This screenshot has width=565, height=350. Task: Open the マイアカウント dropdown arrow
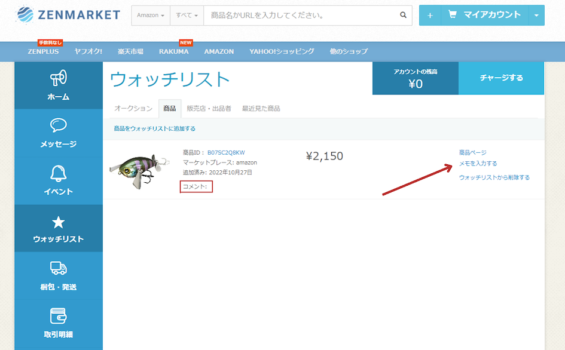536,15
